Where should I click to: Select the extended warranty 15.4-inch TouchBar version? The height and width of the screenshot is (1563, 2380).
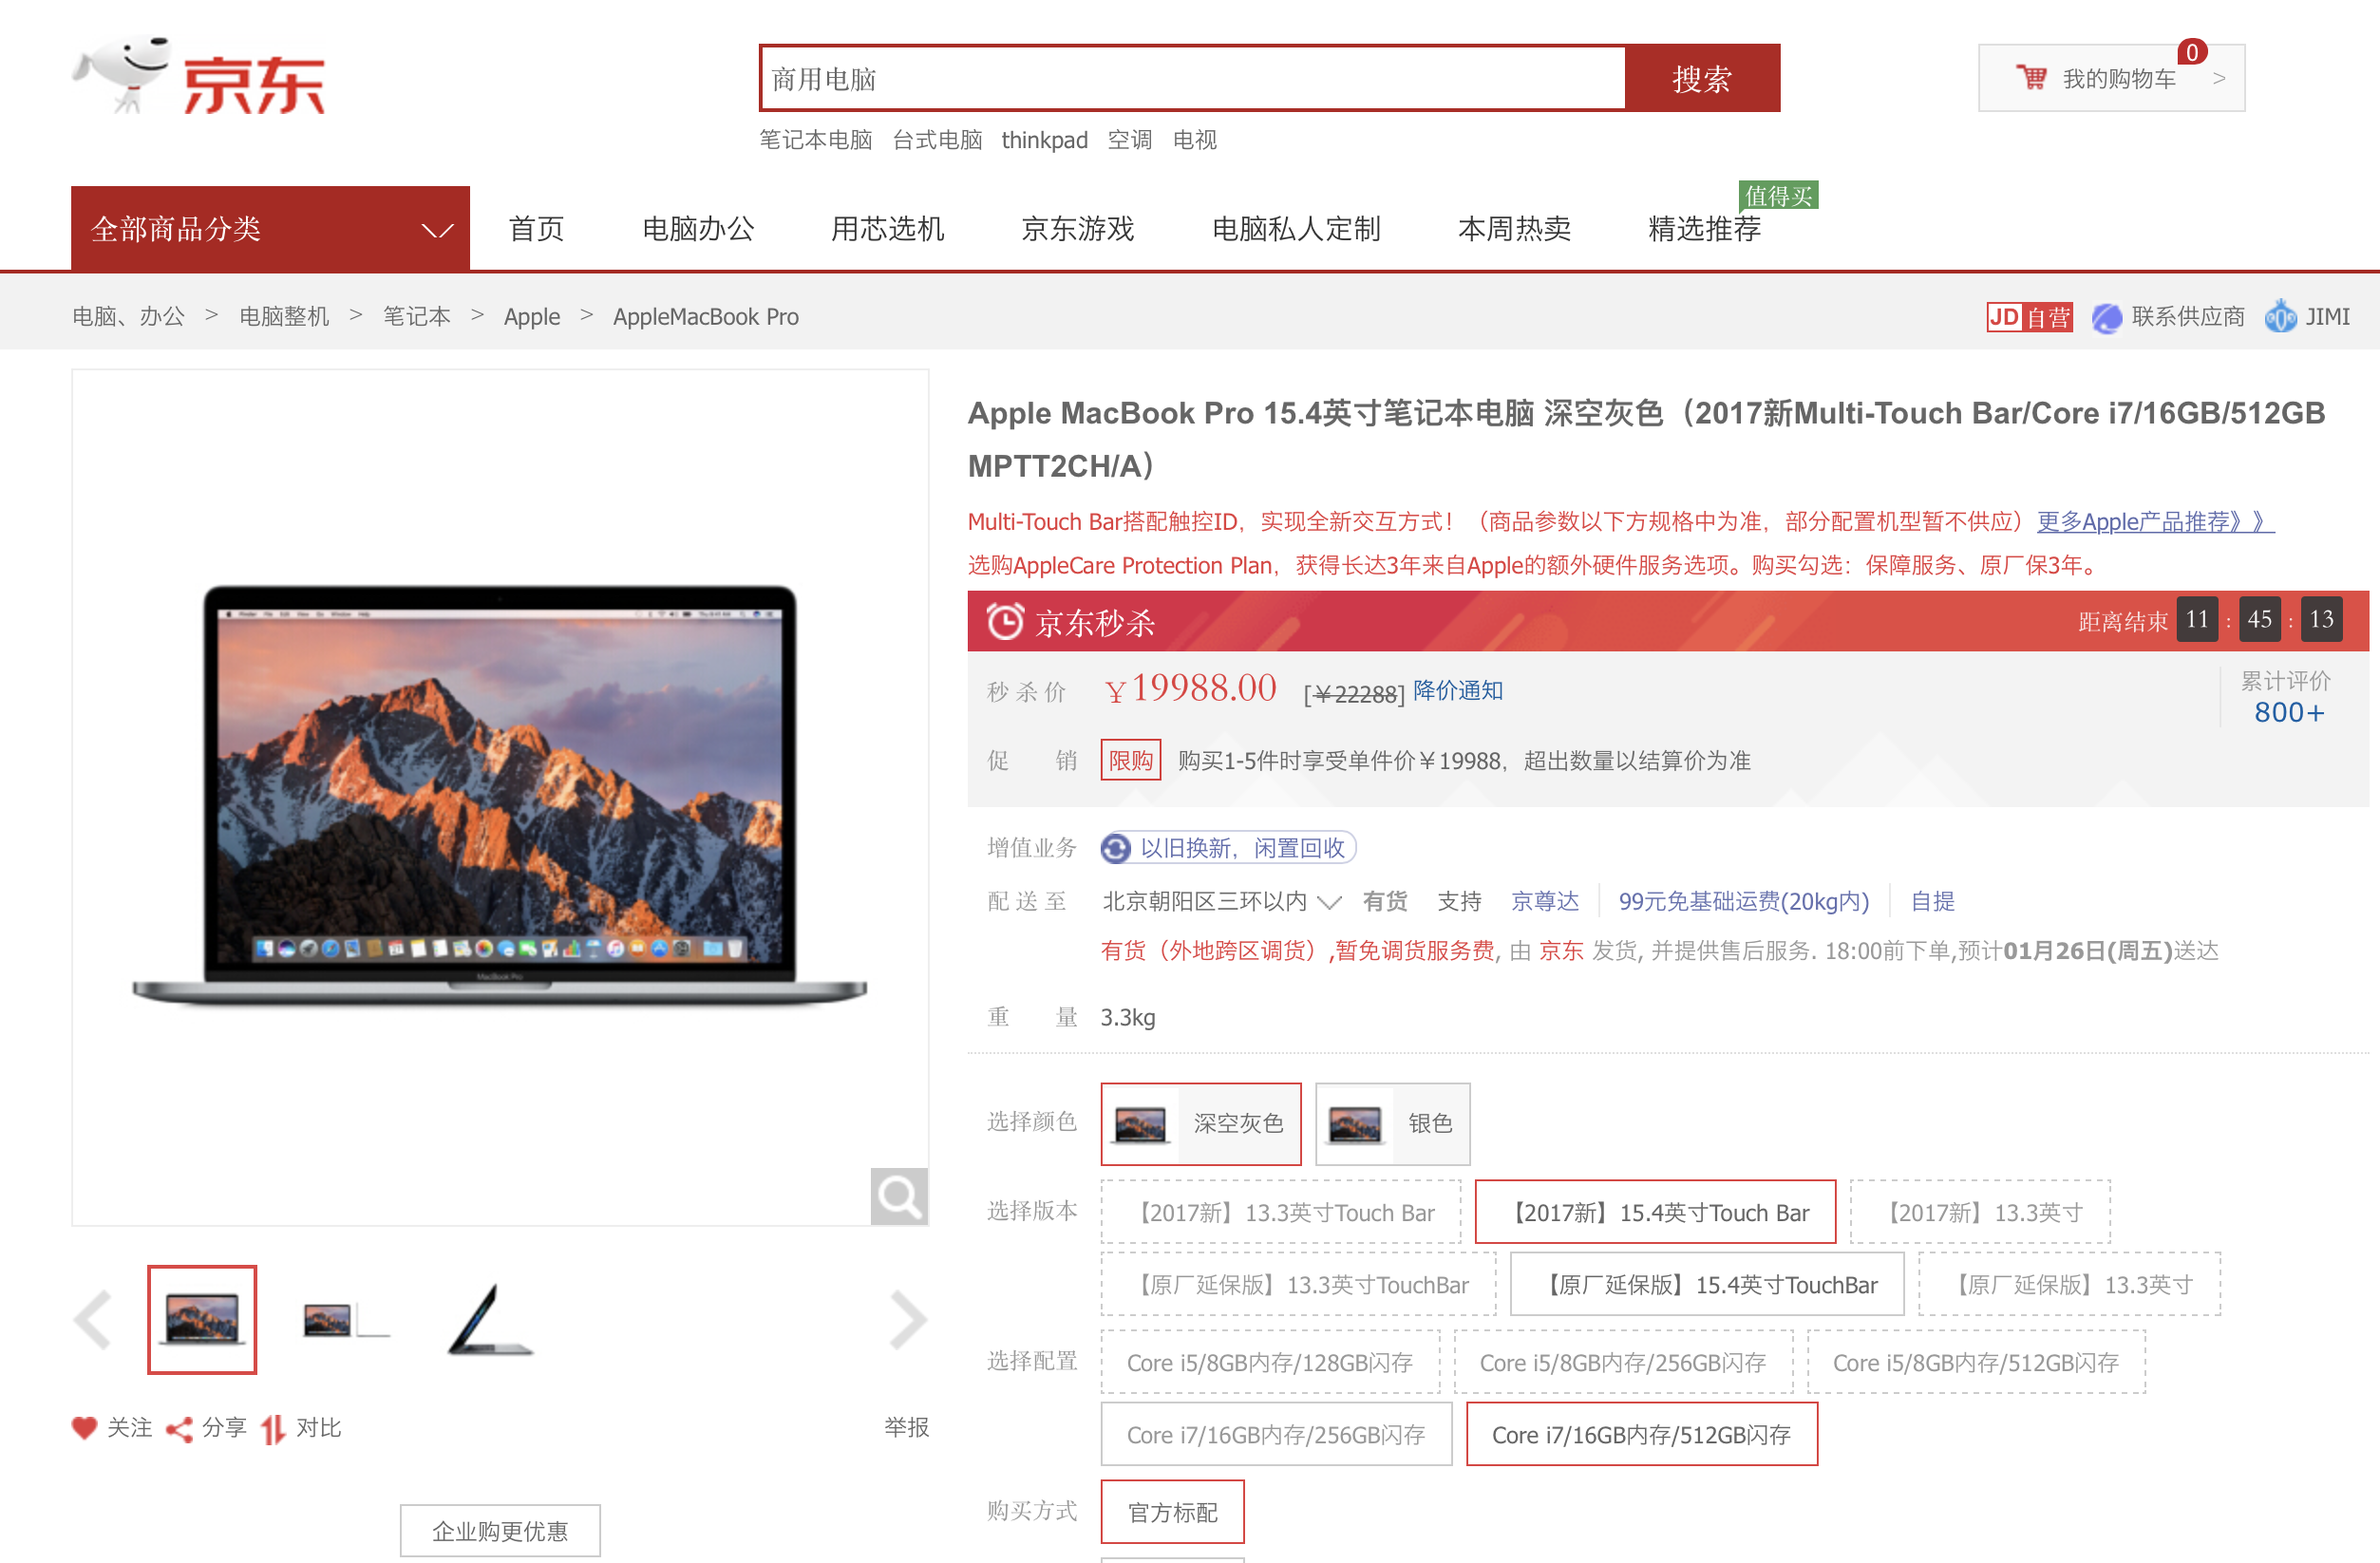[1706, 1284]
